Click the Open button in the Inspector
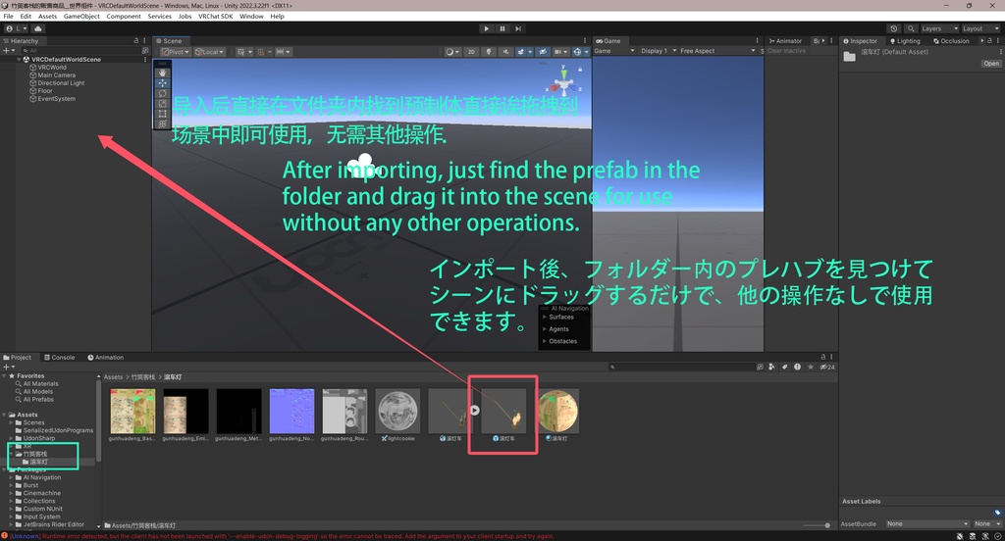 [x=991, y=64]
